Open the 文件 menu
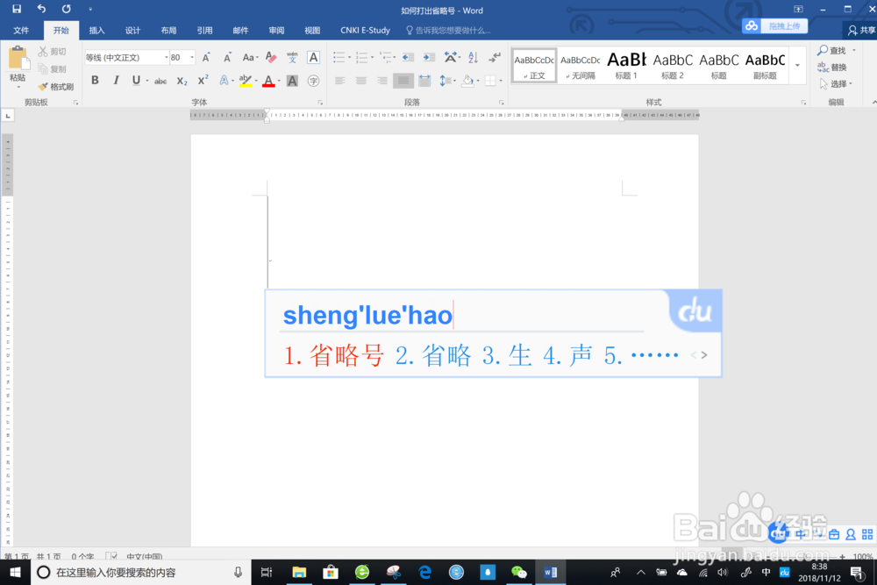 point(22,29)
